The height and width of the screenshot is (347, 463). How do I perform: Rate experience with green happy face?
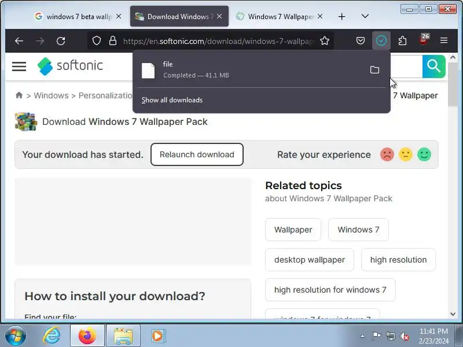tap(424, 154)
